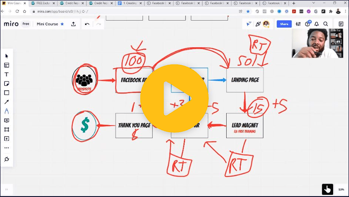Select the Shape rectangle tool
This screenshot has height=197, width=349.
pyautogui.click(x=7, y=93)
